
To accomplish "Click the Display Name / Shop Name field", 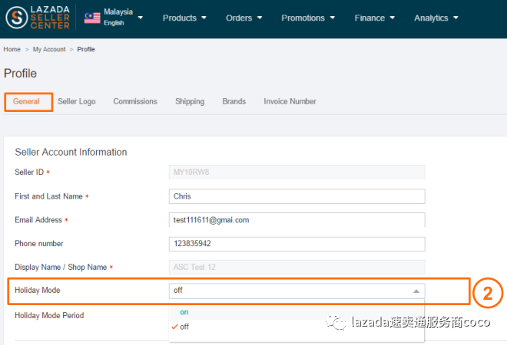I will click(x=297, y=268).
